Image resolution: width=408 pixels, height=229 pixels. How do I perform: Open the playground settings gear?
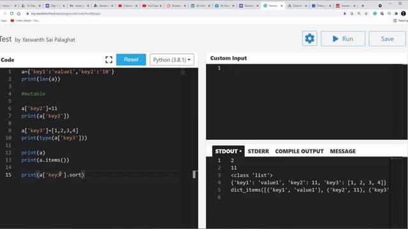(x=309, y=39)
